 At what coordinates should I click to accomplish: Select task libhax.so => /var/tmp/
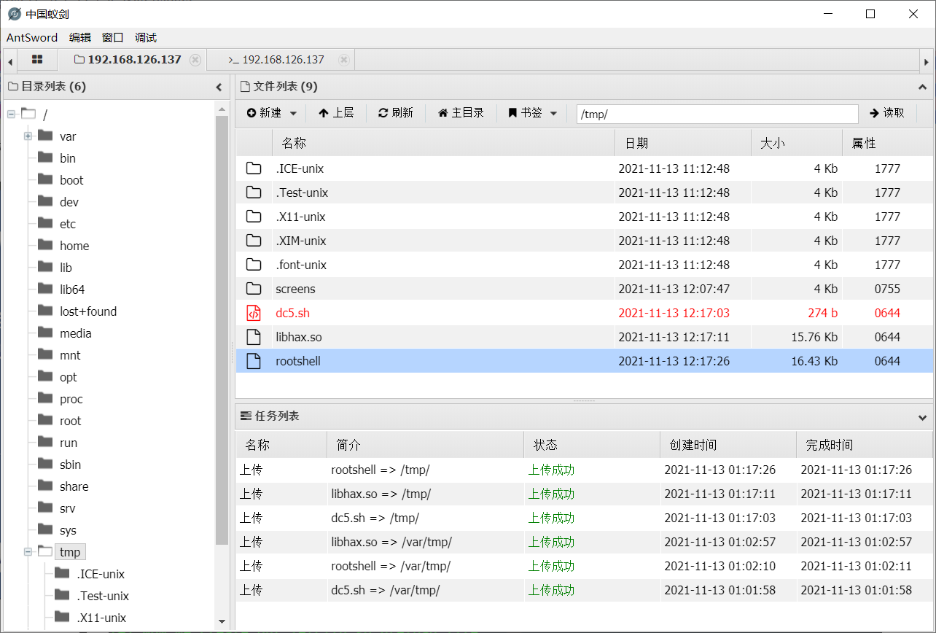pyautogui.click(x=584, y=543)
